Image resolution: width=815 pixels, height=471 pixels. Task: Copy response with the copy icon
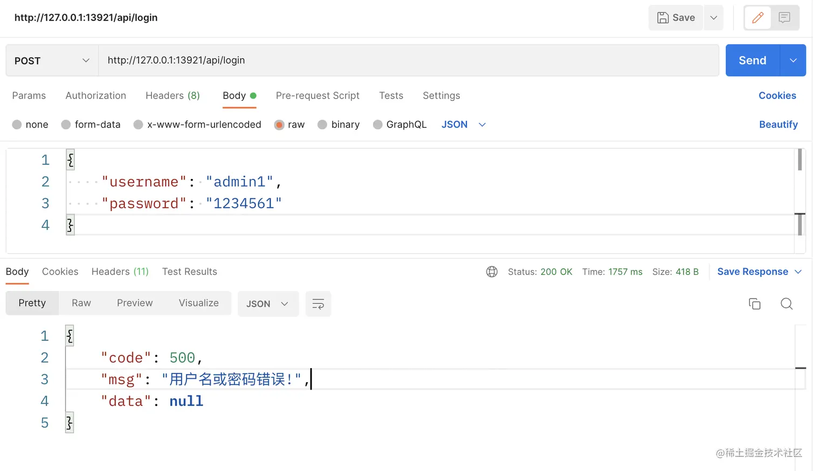(755, 304)
